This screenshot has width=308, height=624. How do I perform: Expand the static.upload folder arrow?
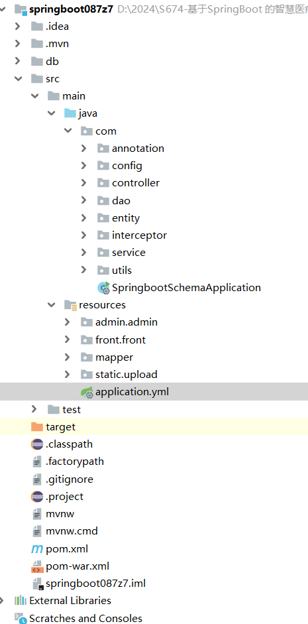pyautogui.click(x=67, y=375)
